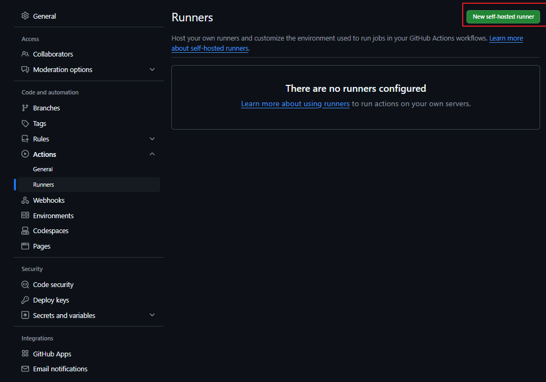This screenshot has width=546, height=382.
Task: Click the codespaces icon beside Codespaces
Action: (x=25, y=230)
